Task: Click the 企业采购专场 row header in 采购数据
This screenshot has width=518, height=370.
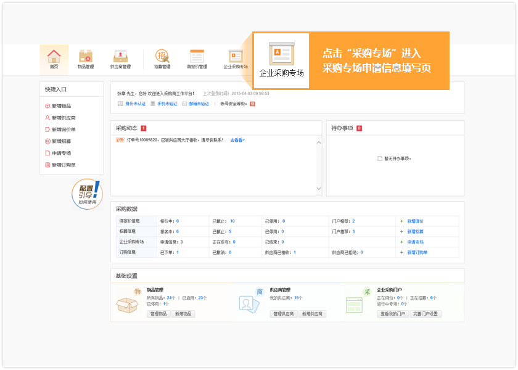Action: (x=136, y=242)
